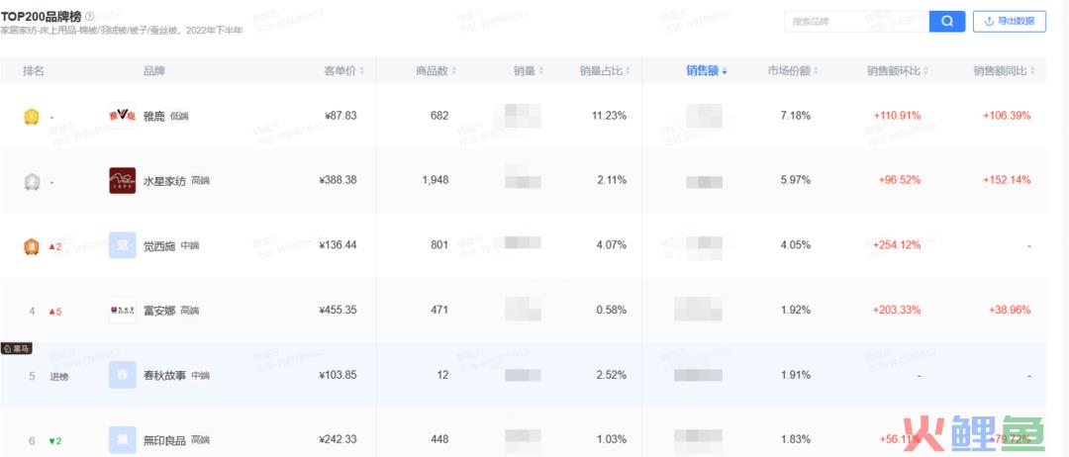Sort by 销售额 column header
Viewport: 1069px width, 457px height.
point(706,71)
